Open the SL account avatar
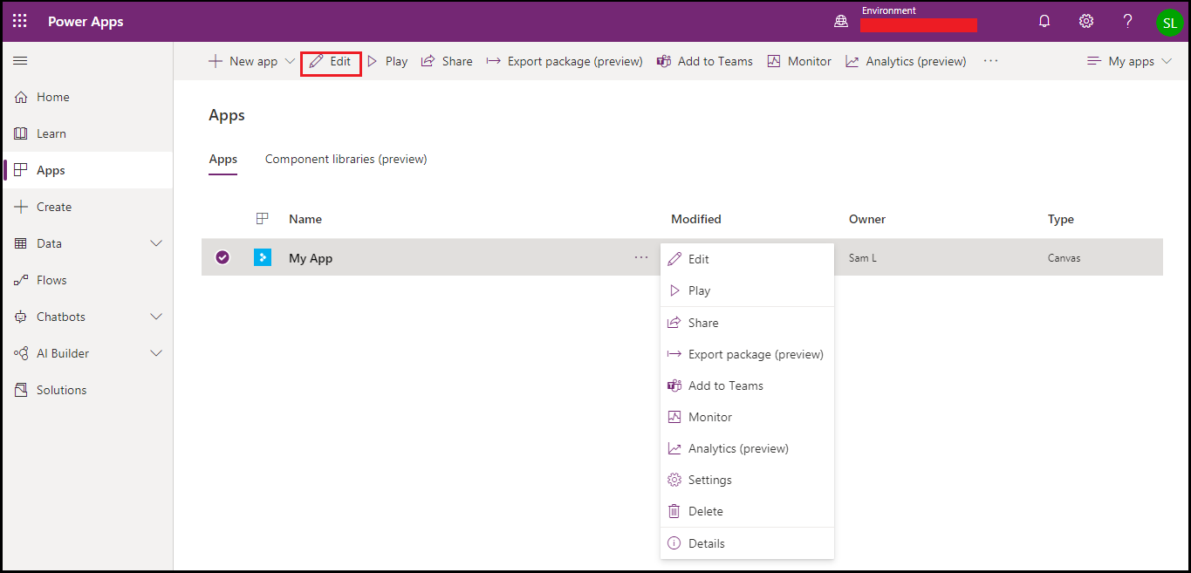Viewport: 1191px width, 573px height. (1169, 23)
